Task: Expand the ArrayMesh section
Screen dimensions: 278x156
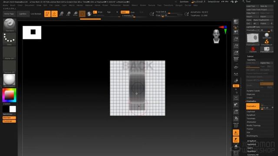Action: point(252,141)
